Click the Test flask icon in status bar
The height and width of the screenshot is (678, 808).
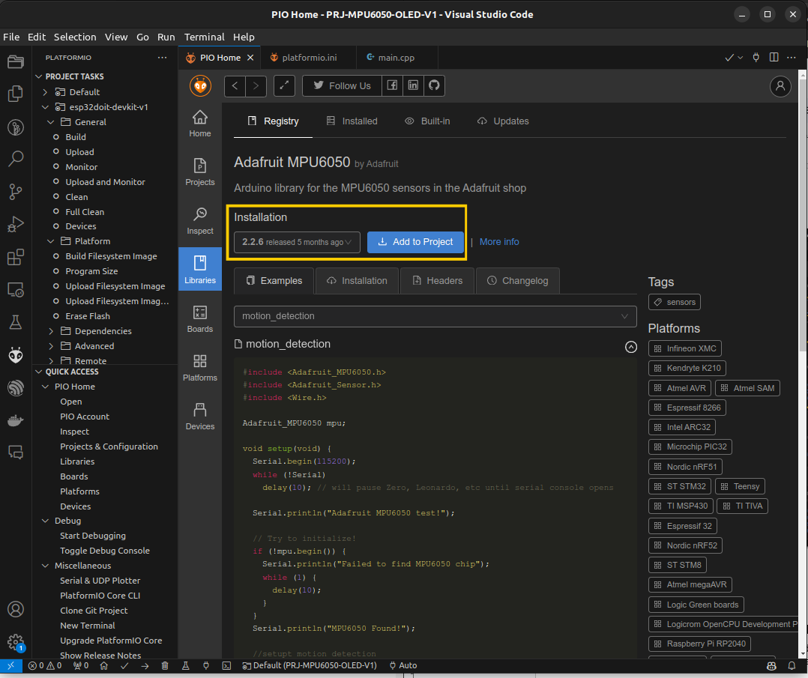pyautogui.click(x=186, y=665)
